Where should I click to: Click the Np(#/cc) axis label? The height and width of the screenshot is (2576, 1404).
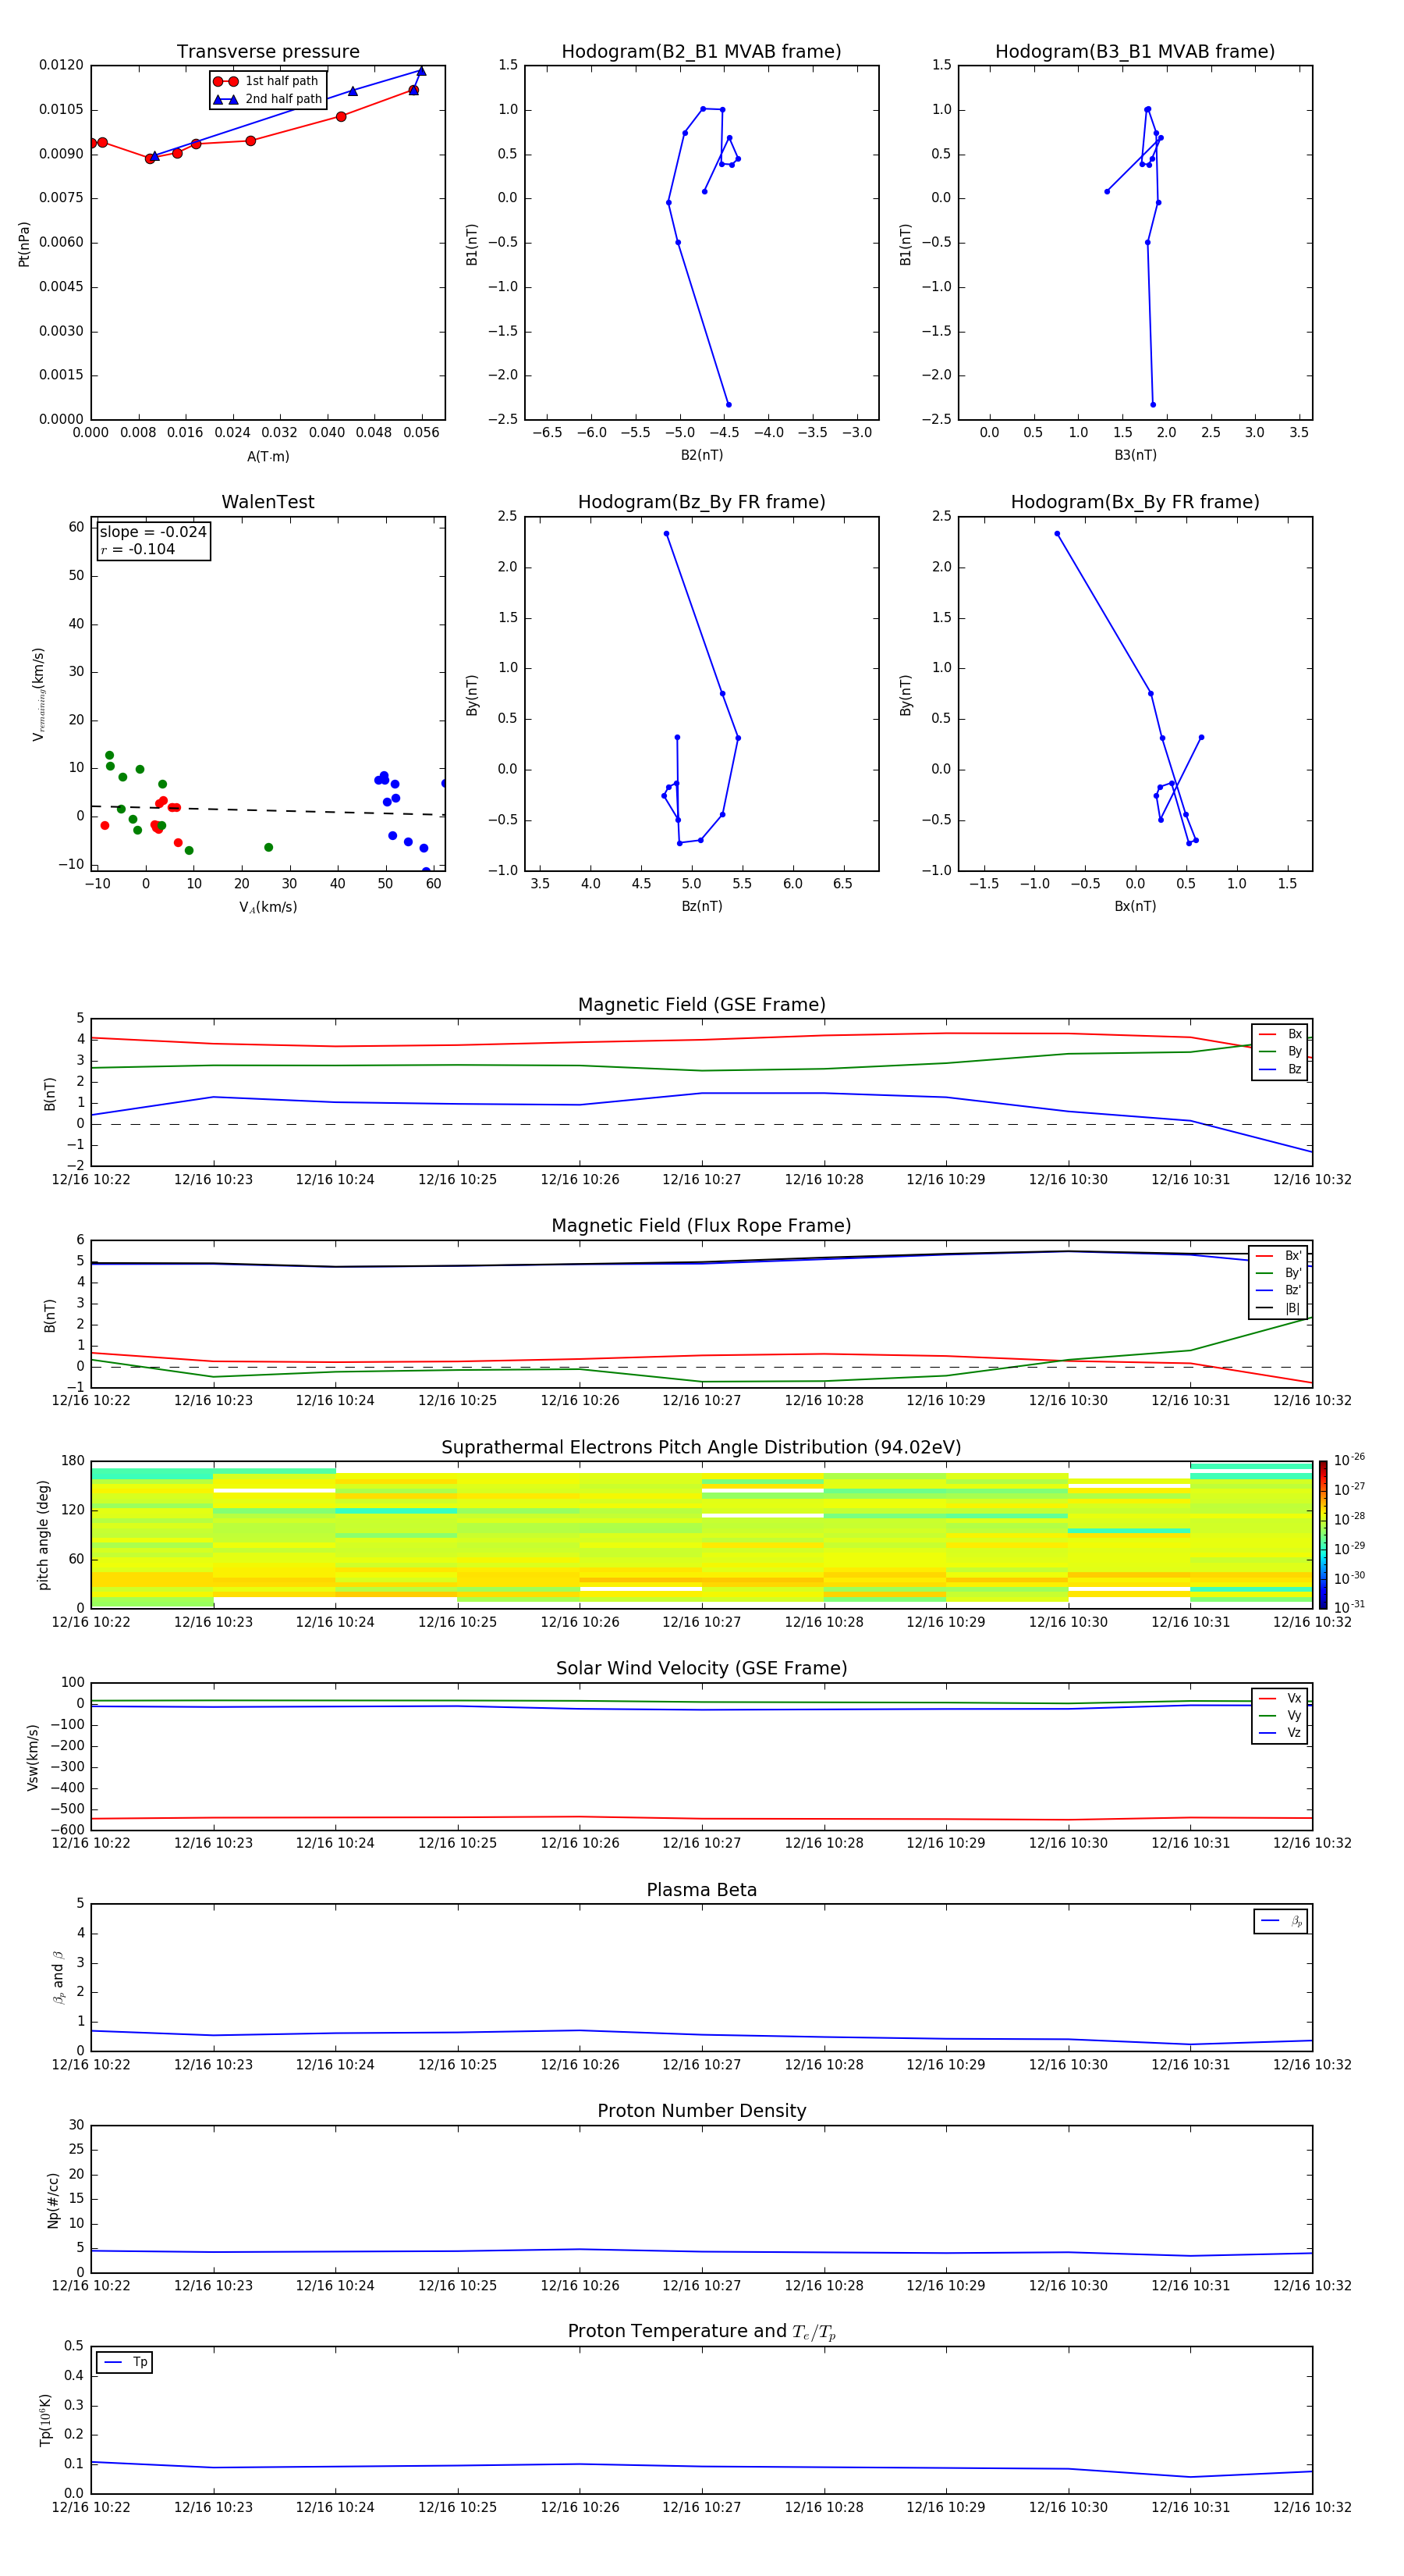[x=53, y=2199]
